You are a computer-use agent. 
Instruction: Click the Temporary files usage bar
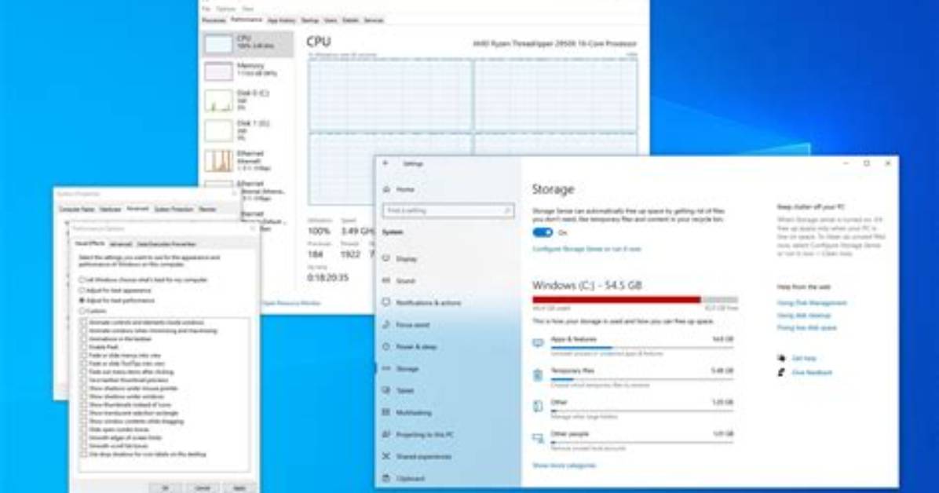tap(642, 379)
